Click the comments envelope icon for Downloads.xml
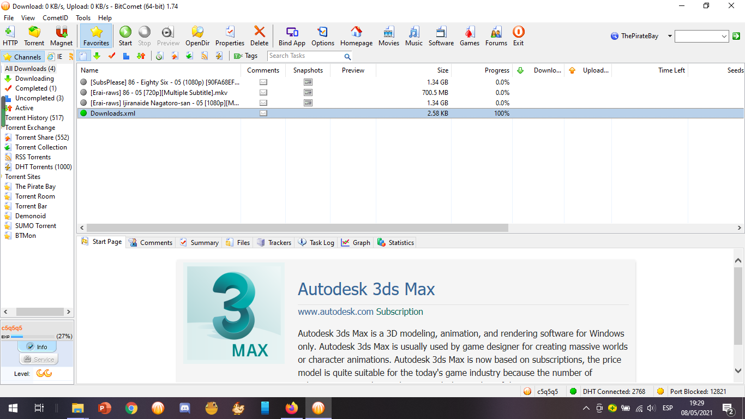 (x=263, y=113)
